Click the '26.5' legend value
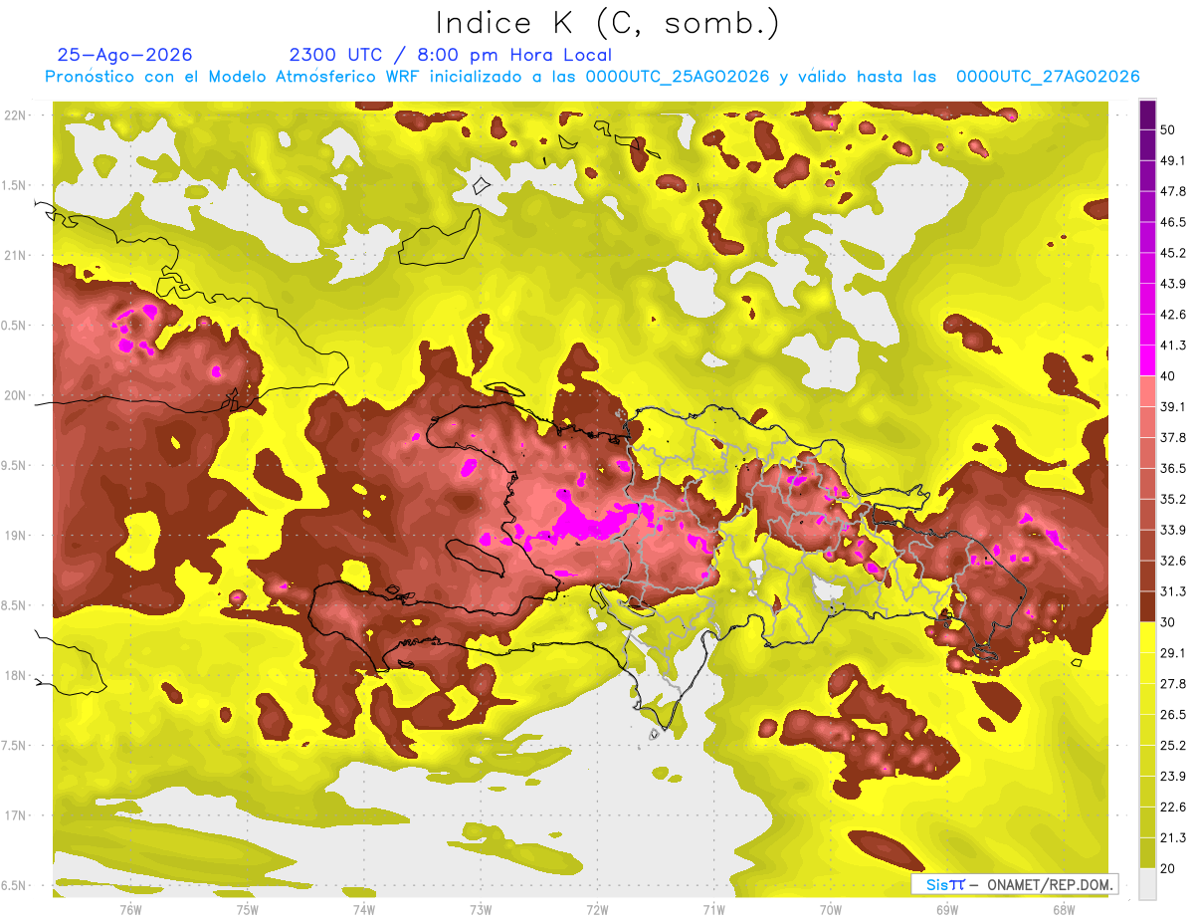Viewport: 1194px width, 923px height. pyautogui.click(x=1173, y=714)
